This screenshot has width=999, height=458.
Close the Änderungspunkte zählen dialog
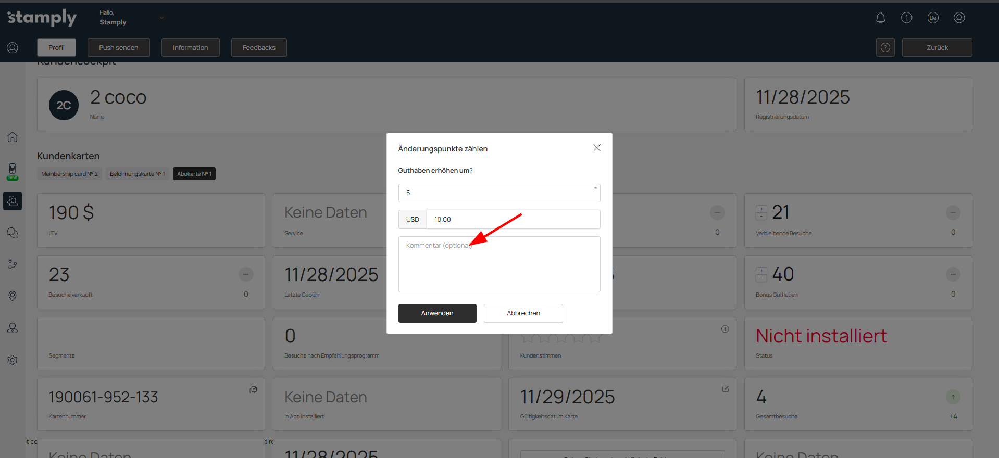coord(597,148)
